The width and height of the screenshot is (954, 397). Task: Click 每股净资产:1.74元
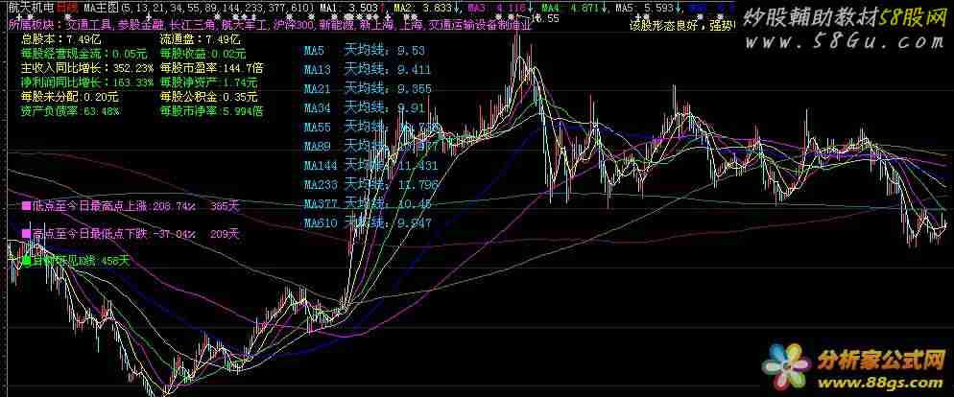[208, 82]
